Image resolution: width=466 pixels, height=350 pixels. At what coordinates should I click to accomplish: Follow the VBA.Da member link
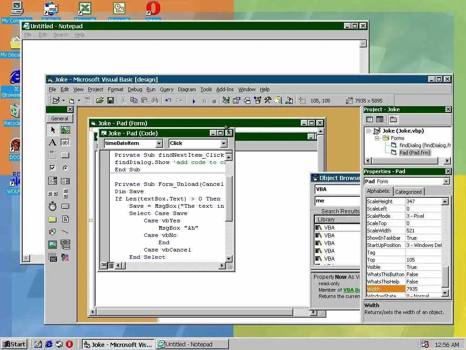click(352, 290)
